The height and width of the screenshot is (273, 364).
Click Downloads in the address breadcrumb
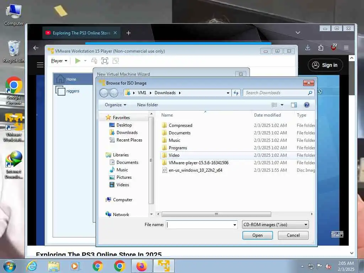[x=165, y=93]
